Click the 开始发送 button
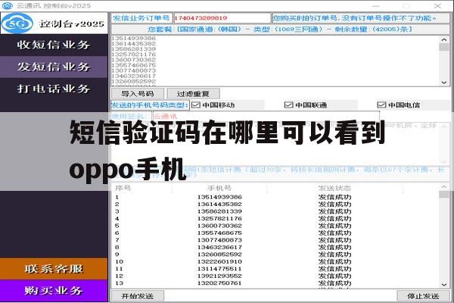 coord(138,296)
